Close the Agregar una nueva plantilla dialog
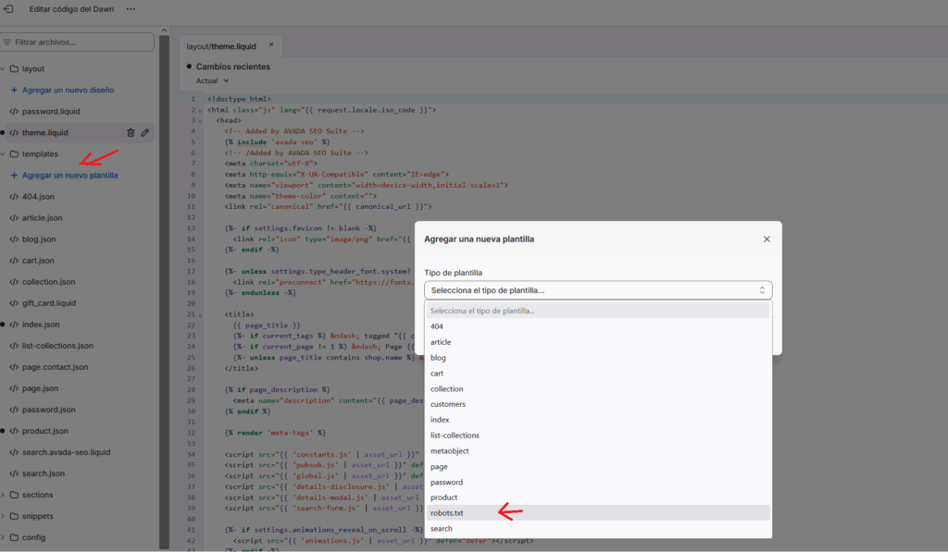 tap(767, 239)
